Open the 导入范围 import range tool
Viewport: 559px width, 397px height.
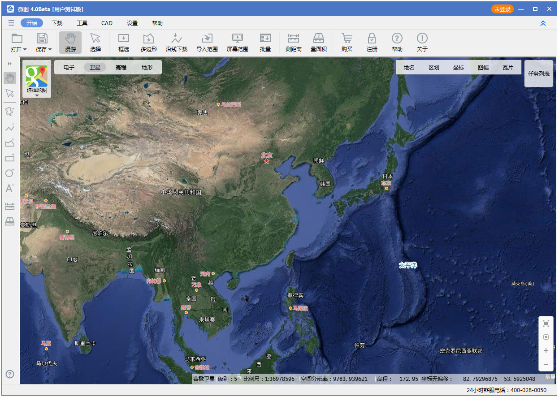point(207,43)
